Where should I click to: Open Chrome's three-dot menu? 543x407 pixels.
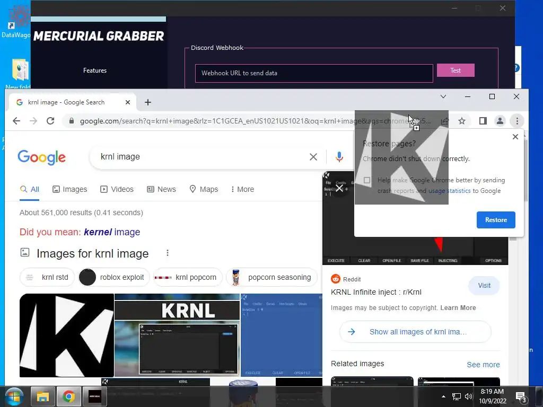pyautogui.click(x=517, y=121)
